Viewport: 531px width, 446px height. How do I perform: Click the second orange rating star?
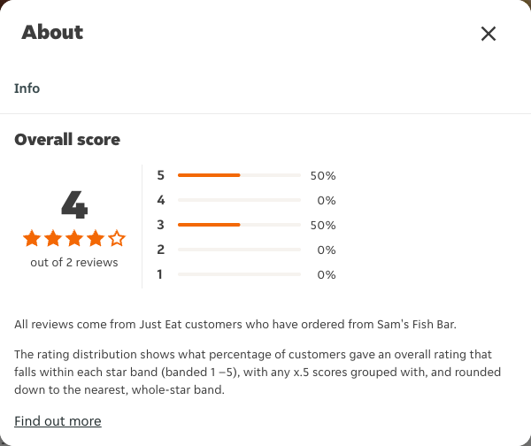[53, 238]
